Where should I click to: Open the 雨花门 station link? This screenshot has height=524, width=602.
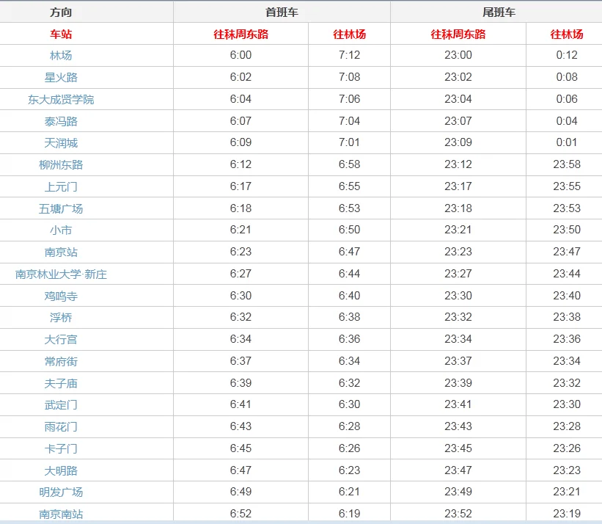(x=61, y=426)
